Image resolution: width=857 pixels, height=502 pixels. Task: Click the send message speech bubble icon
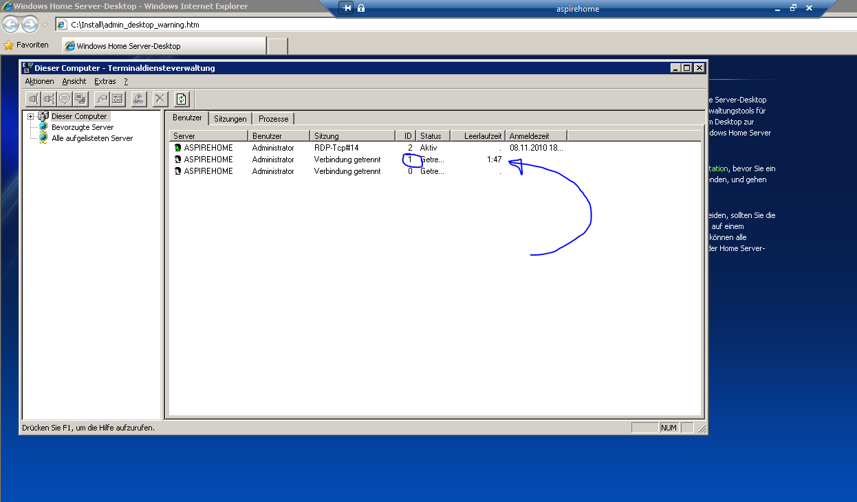tap(65, 99)
